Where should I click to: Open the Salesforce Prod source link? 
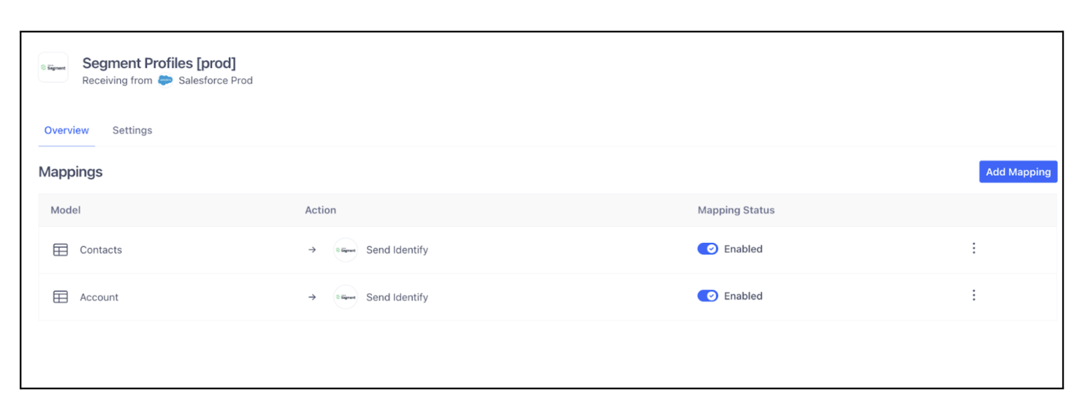tap(216, 80)
